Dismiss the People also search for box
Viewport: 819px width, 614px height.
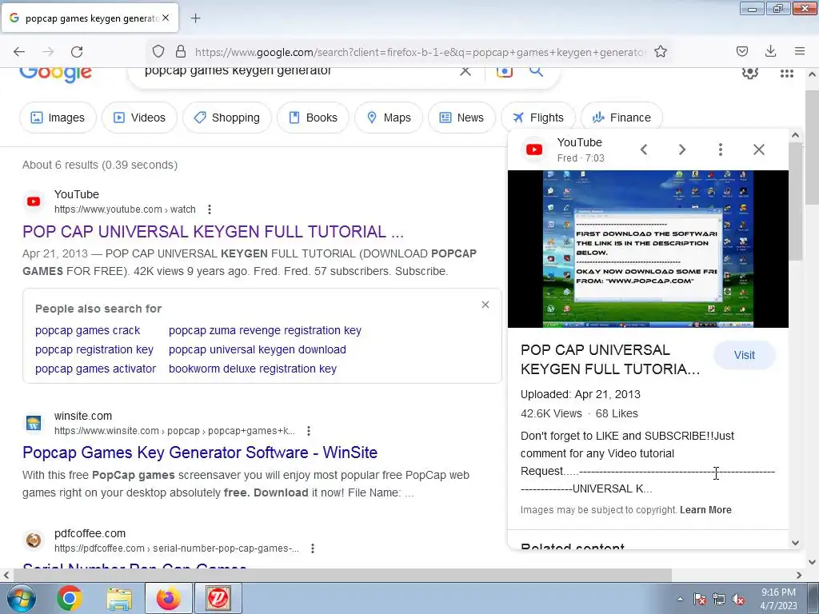pyautogui.click(x=485, y=305)
